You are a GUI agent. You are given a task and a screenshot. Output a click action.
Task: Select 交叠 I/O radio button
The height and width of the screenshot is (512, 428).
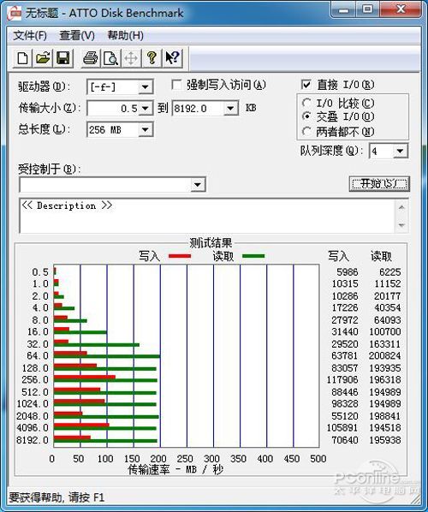coord(306,116)
